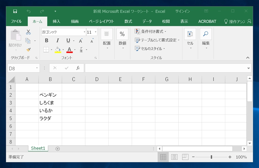Click the formula bar input area
This screenshot has height=168, width=259.
click(166, 68)
